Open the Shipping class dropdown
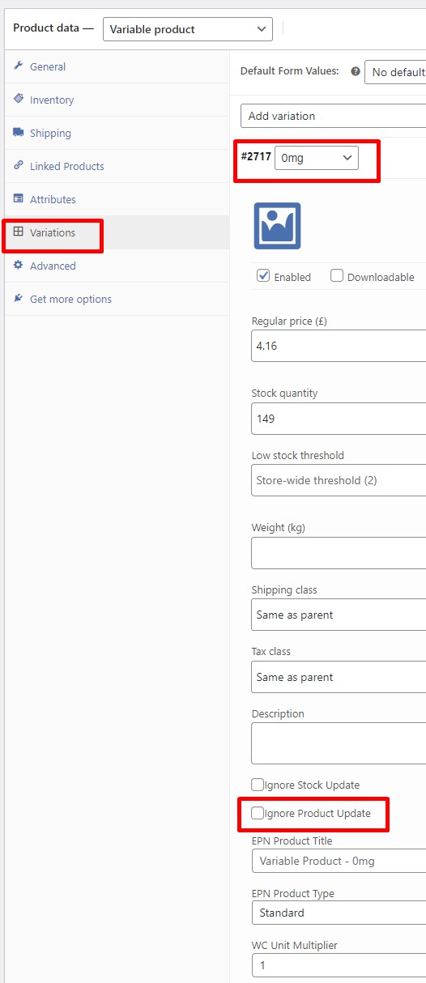 tap(339, 615)
